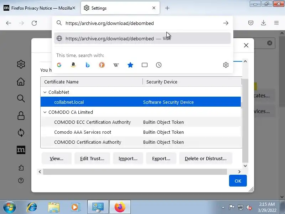285x214 pixels.
Task: Click the address bar URL field
Action: pyautogui.click(x=142, y=23)
